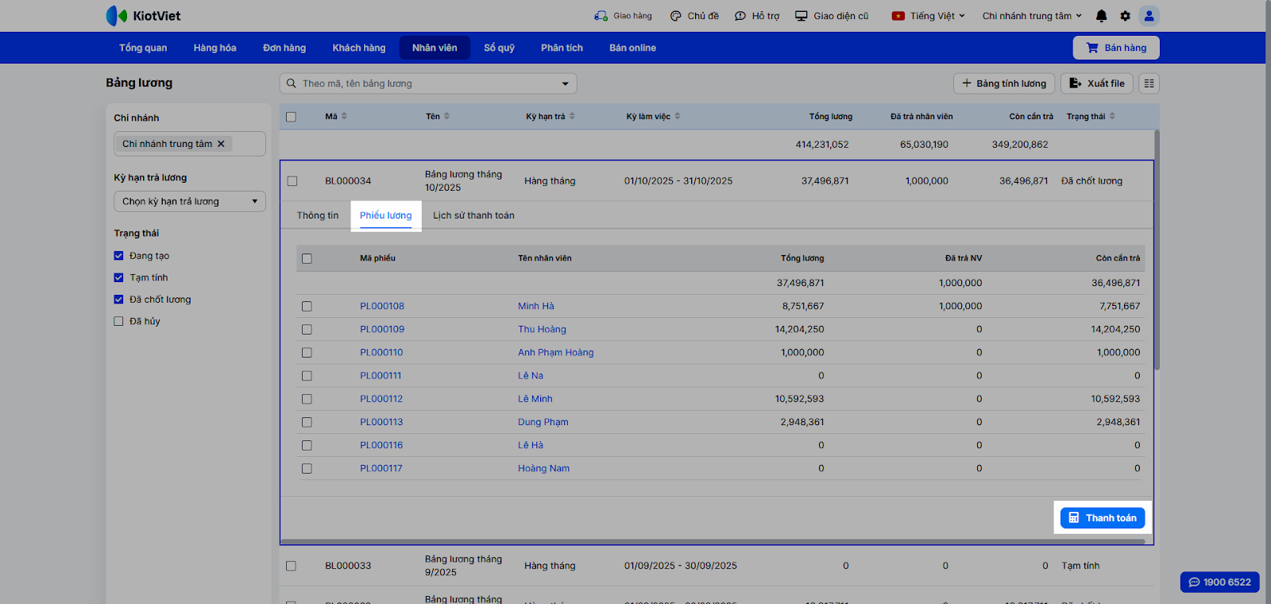Click the Giao hàng delivery icon
Viewport: 1271px width, 604px height.
[601, 16]
